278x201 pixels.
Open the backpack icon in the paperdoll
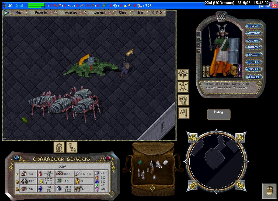click(233, 71)
